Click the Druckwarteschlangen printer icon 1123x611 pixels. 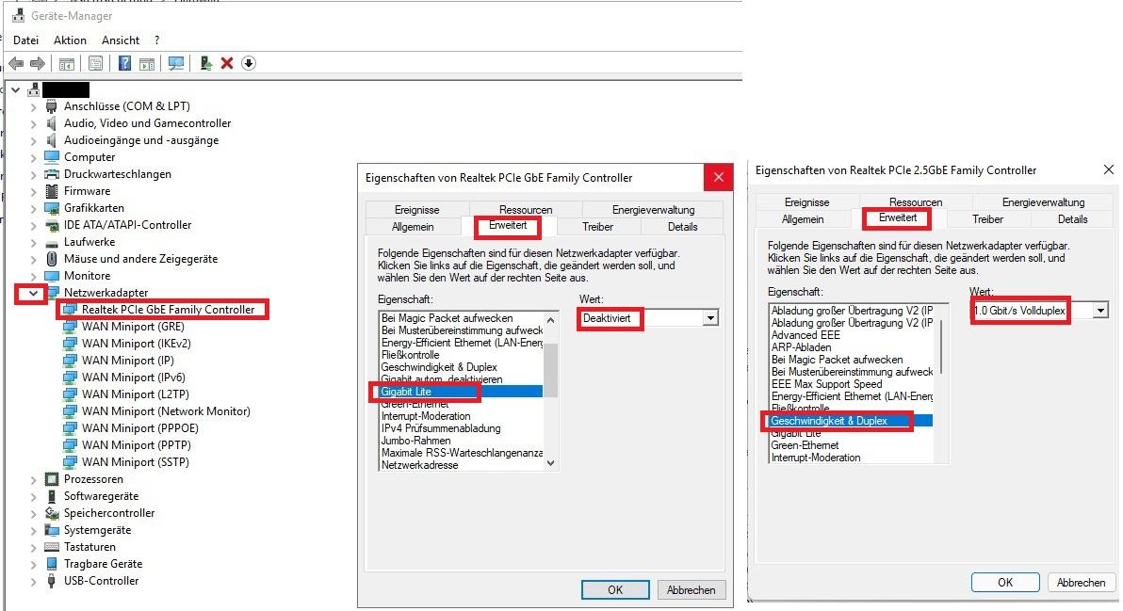(52, 174)
